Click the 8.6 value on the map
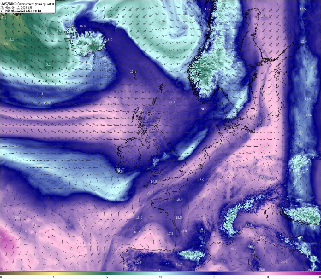This screenshot has height=279, width=321. (x=287, y=239)
